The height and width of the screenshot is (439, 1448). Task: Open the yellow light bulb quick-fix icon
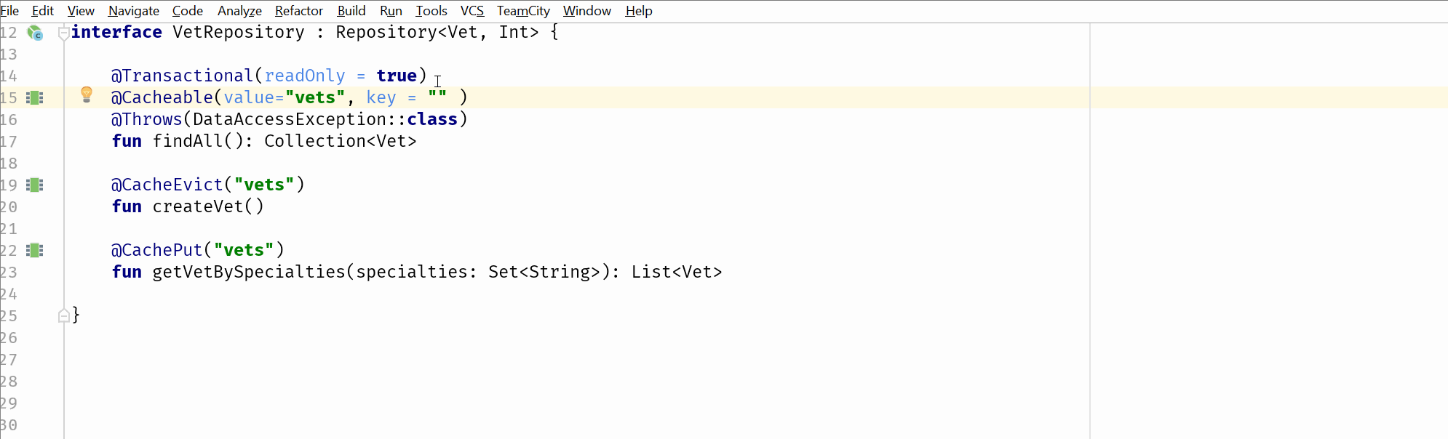pos(87,94)
